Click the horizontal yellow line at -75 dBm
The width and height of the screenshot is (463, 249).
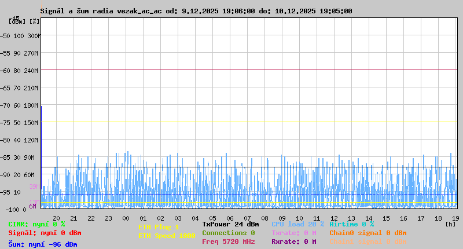(249, 122)
